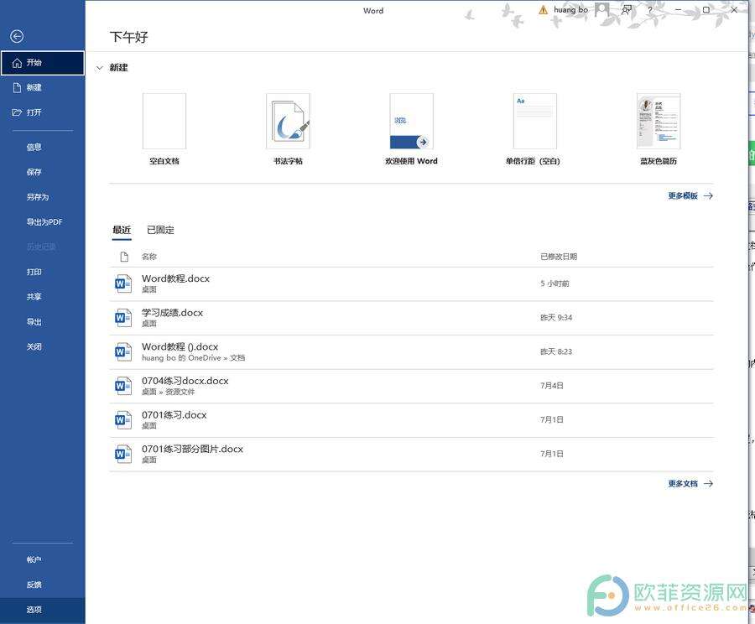Click the file icon in list header

pyautogui.click(x=124, y=257)
